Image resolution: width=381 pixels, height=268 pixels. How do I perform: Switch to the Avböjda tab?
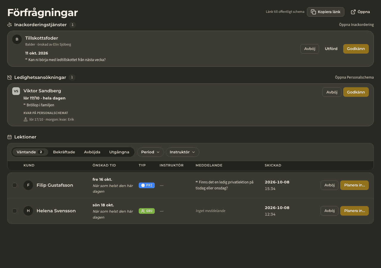tap(92, 152)
